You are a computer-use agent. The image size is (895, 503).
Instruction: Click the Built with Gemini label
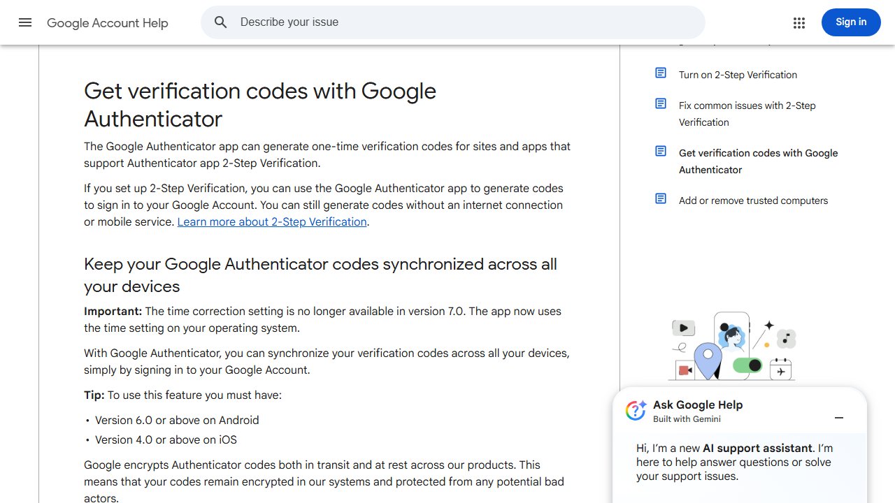point(687,419)
